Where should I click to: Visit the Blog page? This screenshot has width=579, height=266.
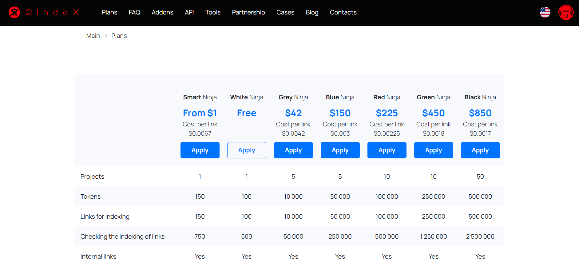pyautogui.click(x=312, y=12)
